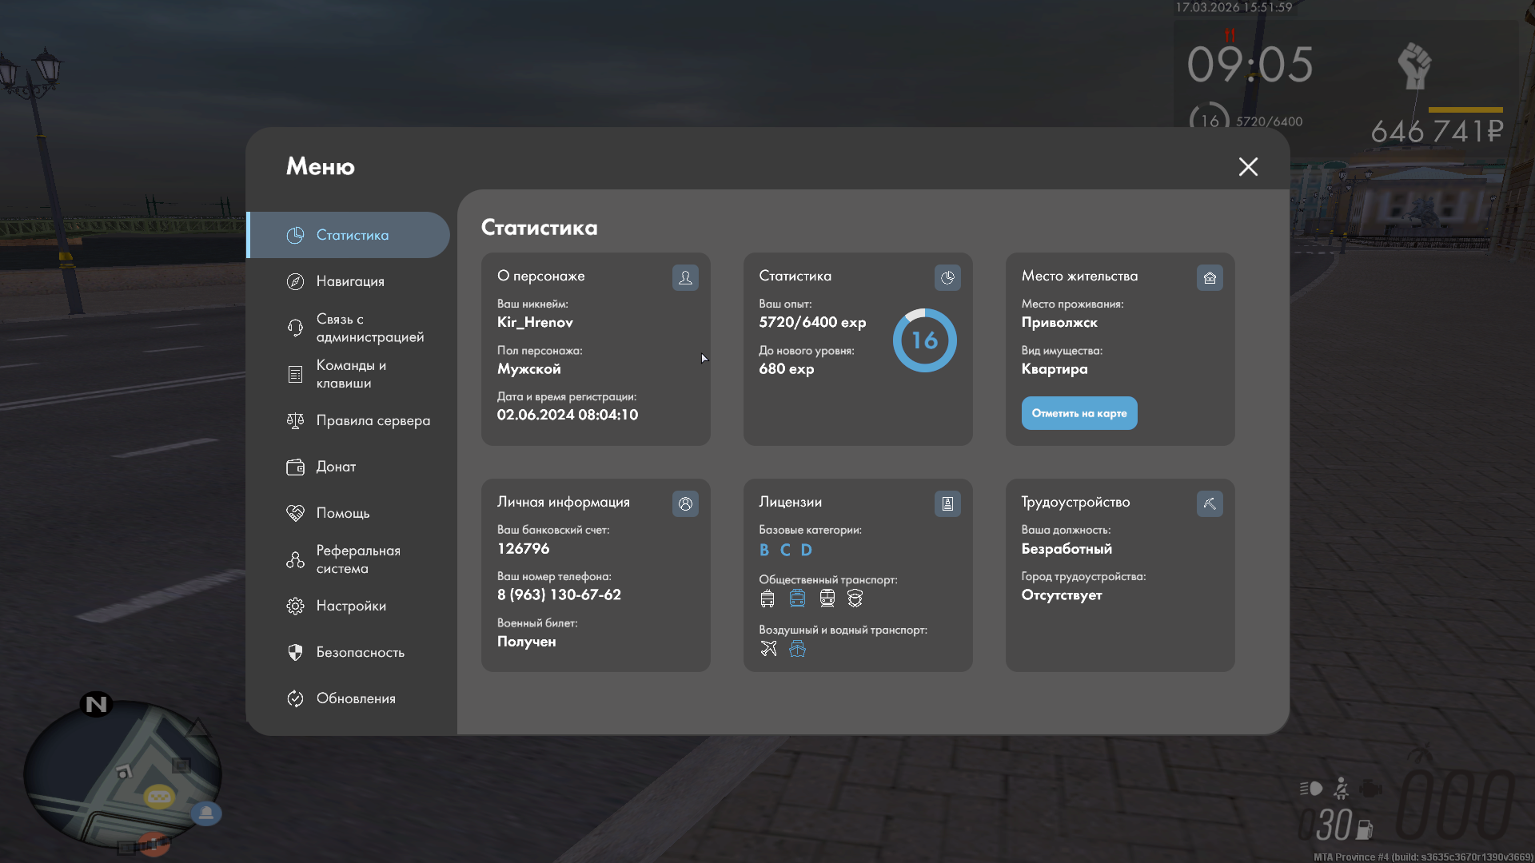The height and width of the screenshot is (863, 1535).
Task: Click the profile icon in О персонаже card
Action: click(685, 277)
